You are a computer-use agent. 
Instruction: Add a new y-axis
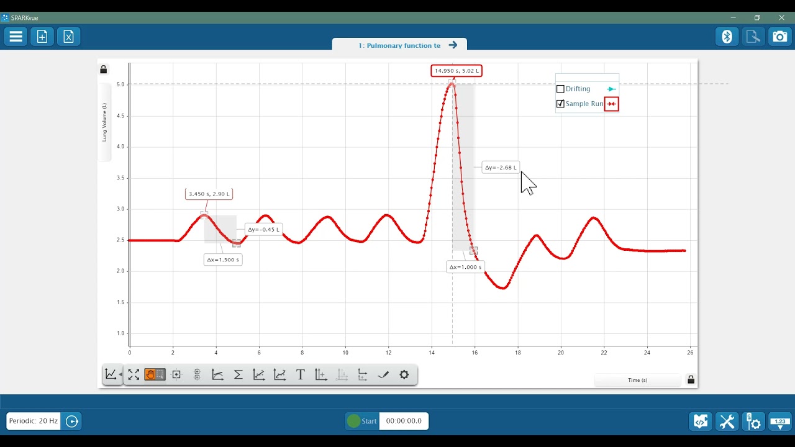click(321, 374)
